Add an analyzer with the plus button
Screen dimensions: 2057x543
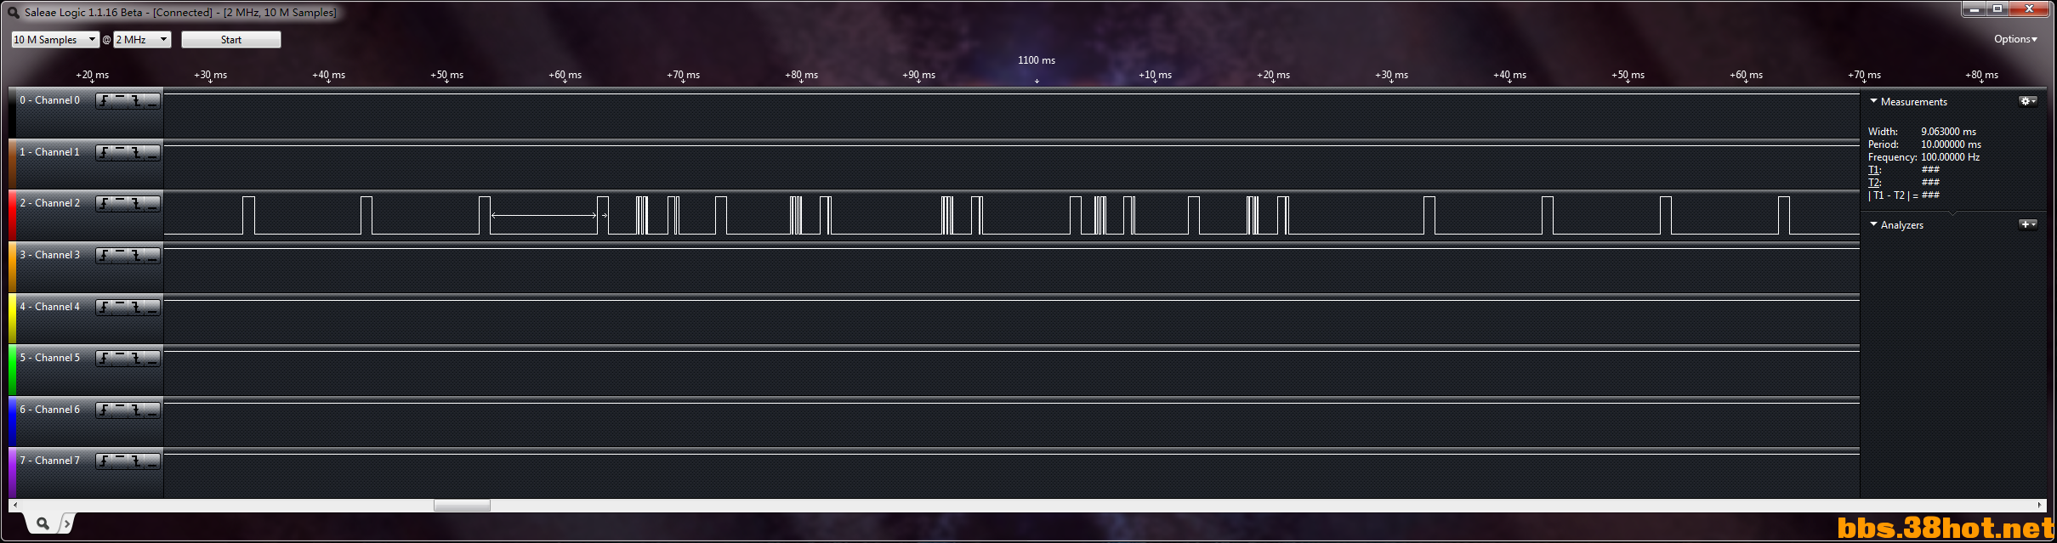click(x=2028, y=224)
